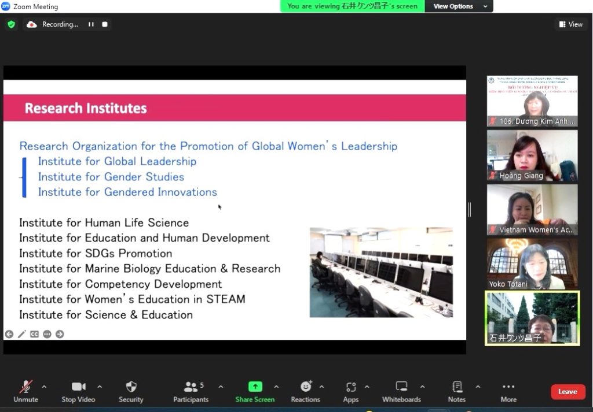Open Zoom Apps

pos(350,391)
